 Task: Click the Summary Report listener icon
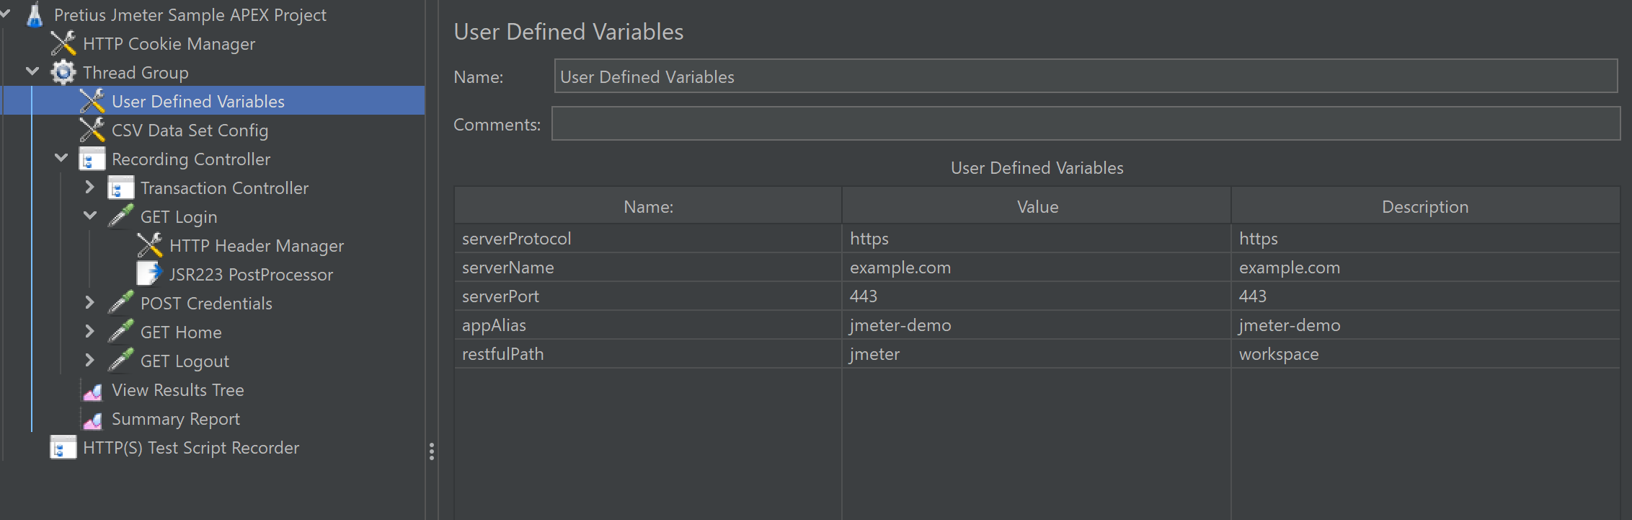click(x=92, y=420)
